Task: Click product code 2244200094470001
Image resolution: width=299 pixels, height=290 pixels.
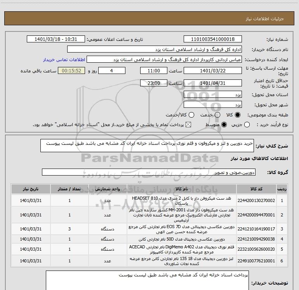Action: coord(256,215)
